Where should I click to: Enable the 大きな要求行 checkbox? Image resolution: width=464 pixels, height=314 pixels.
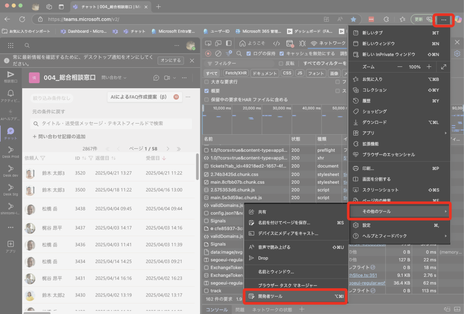point(206,82)
